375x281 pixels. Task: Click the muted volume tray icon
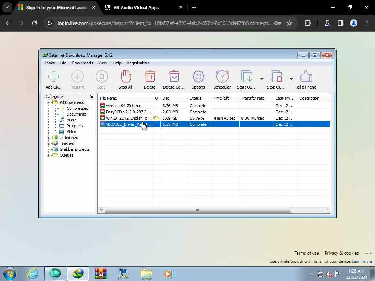click(329, 274)
